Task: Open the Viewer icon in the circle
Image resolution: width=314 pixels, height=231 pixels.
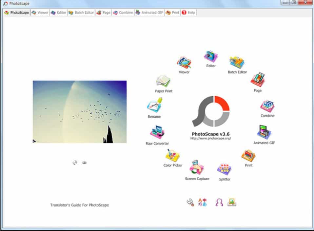Action: point(184,62)
